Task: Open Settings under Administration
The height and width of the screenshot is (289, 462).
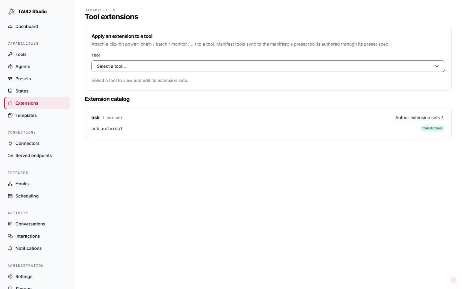Action: pyautogui.click(x=37, y=277)
